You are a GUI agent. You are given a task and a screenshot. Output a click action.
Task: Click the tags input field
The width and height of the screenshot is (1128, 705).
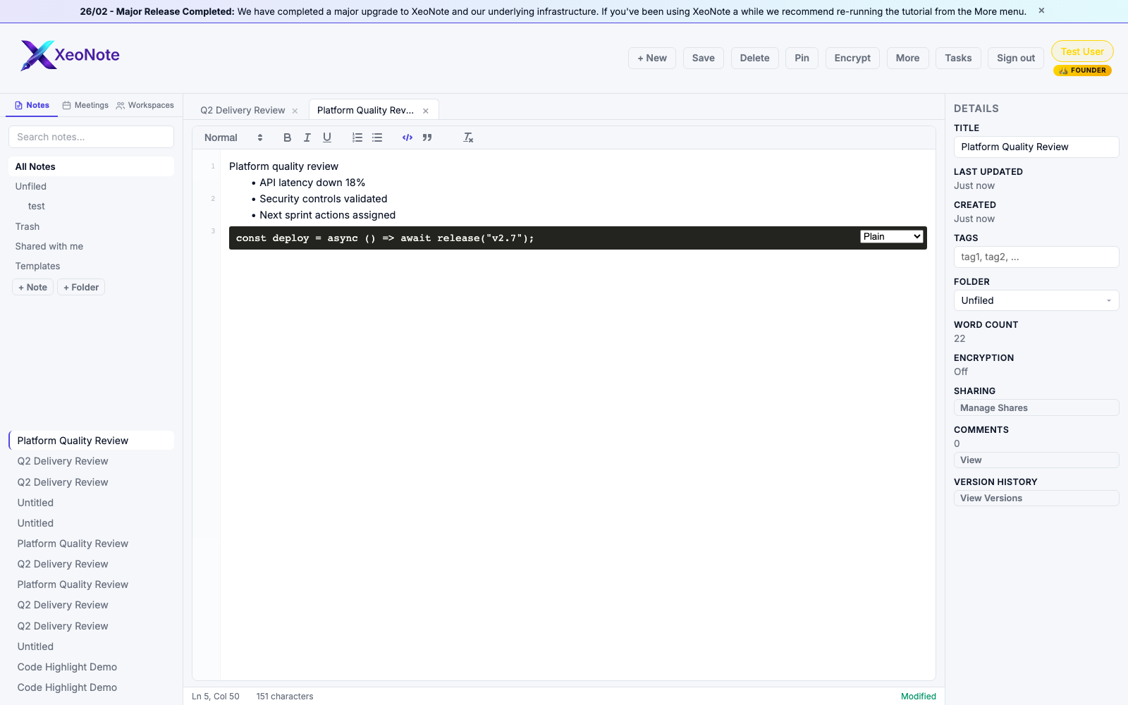(x=1036, y=257)
